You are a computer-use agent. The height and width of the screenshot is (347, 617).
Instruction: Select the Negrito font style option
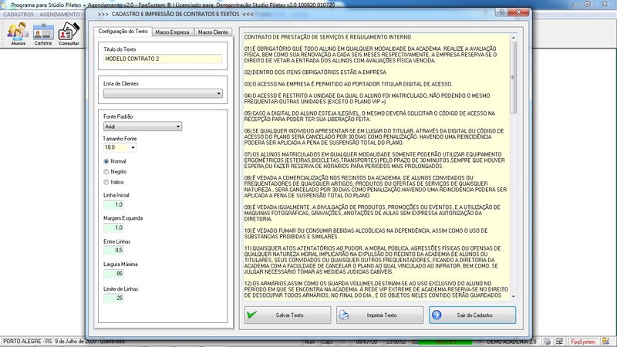click(x=106, y=171)
